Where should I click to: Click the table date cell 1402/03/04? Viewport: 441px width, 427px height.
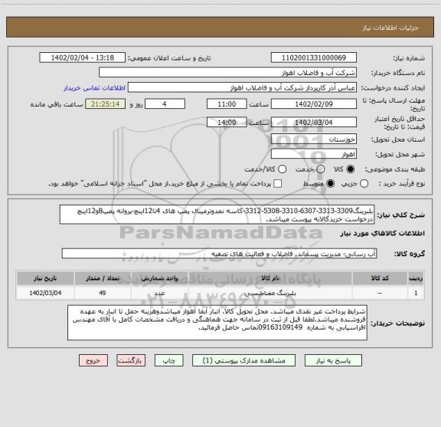tap(45, 293)
